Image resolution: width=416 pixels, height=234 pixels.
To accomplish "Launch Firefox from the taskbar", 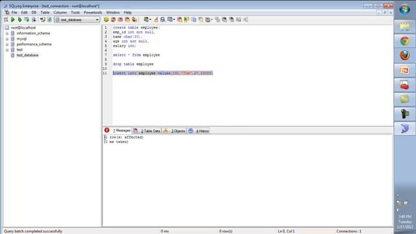I will click(405, 55).
